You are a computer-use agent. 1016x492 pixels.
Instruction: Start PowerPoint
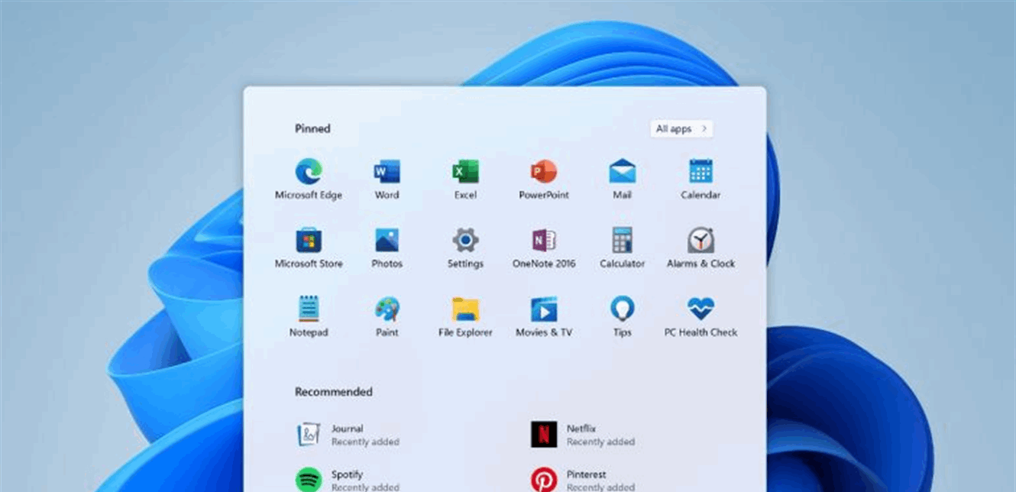pos(543,174)
